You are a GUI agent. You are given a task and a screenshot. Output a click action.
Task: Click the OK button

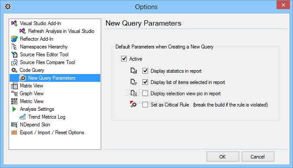[x=223, y=156]
